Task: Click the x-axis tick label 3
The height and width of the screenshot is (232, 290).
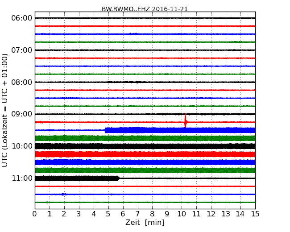Action: pyautogui.click(x=79, y=214)
